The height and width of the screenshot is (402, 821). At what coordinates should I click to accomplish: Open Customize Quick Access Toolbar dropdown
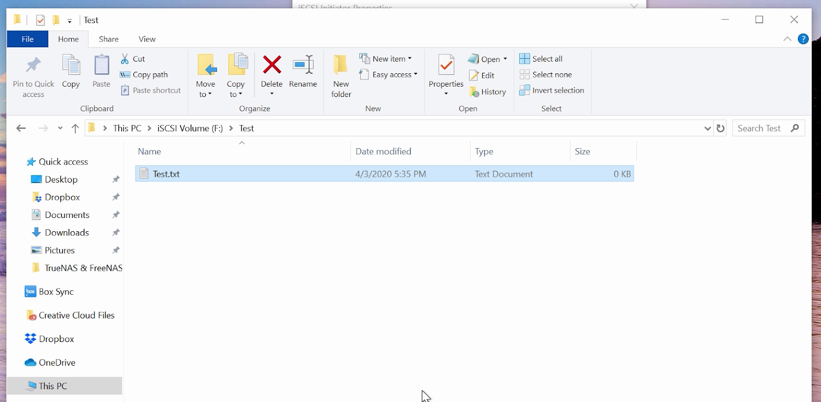click(x=69, y=21)
